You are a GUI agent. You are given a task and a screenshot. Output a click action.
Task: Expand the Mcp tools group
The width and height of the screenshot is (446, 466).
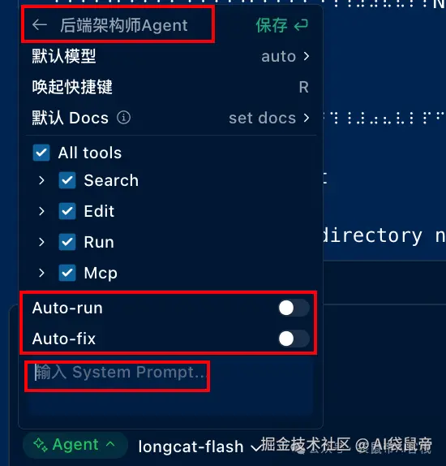(41, 273)
